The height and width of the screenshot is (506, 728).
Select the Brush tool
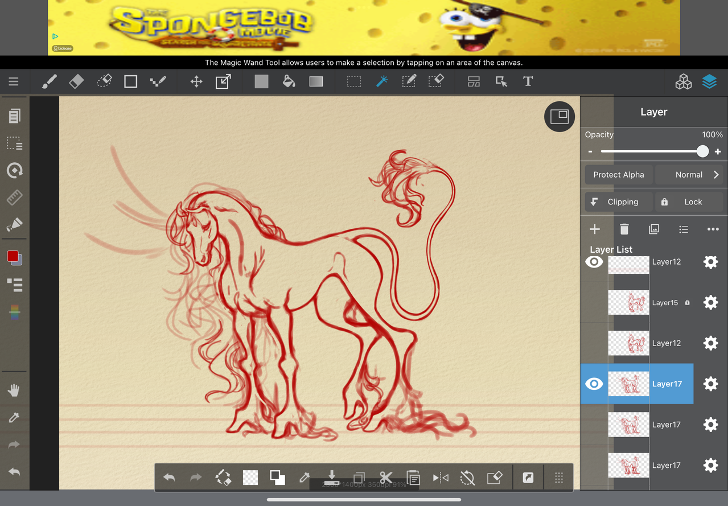click(50, 82)
